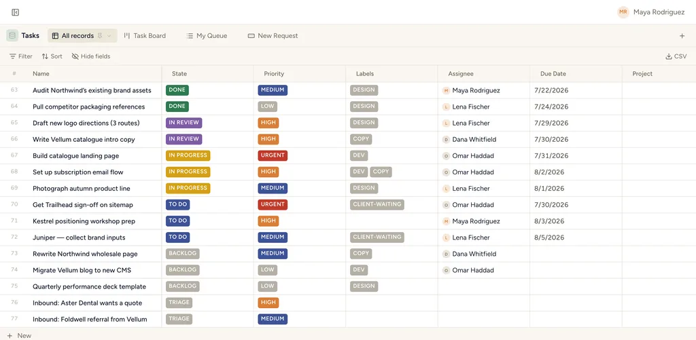Click URGENT priority of Build catalogue landing page
This screenshot has width=696, height=340.
tap(273, 155)
